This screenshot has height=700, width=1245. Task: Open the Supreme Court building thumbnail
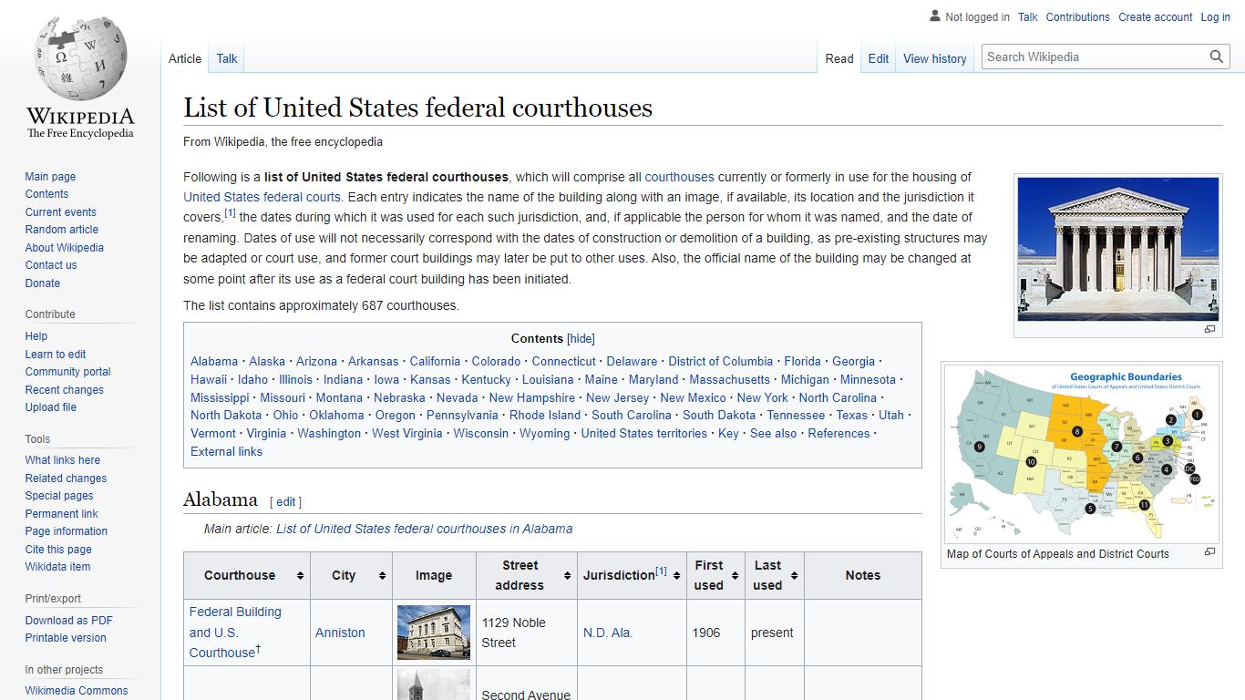[1118, 249]
